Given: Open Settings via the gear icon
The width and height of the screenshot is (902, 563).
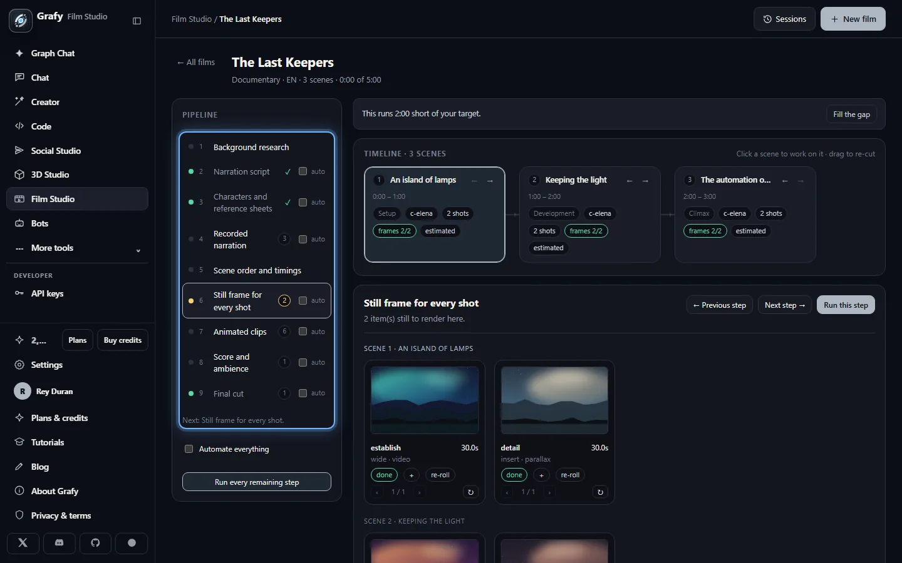Looking at the screenshot, I should pos(19,365).
